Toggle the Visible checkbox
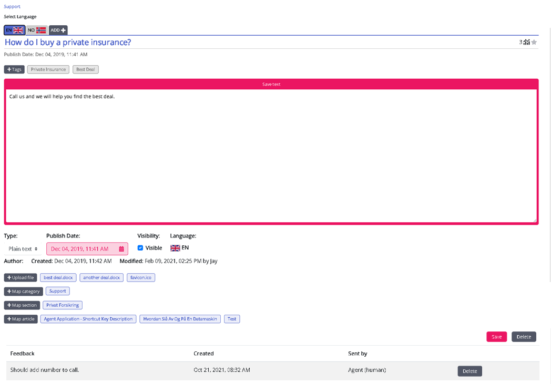The width and height of the screenshot is (551, 384). click(x=140, y=248)
